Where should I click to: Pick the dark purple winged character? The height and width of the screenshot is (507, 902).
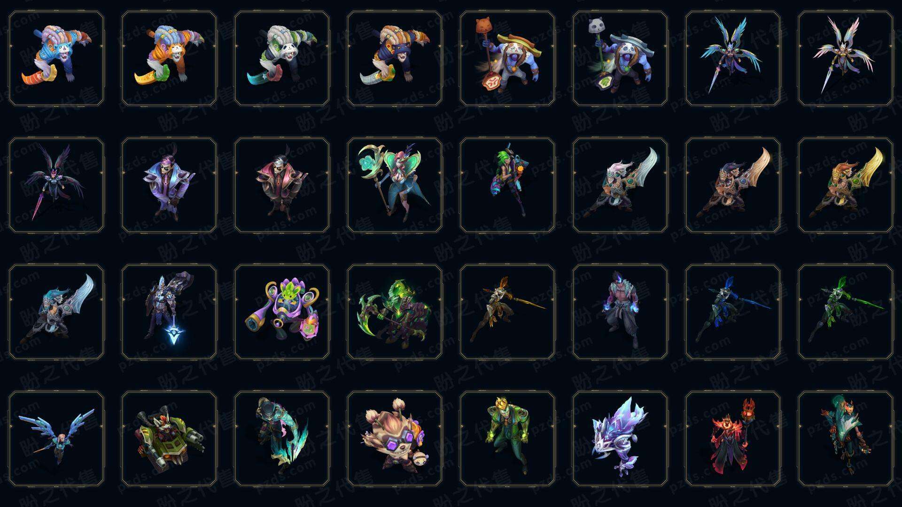point(56,185)
